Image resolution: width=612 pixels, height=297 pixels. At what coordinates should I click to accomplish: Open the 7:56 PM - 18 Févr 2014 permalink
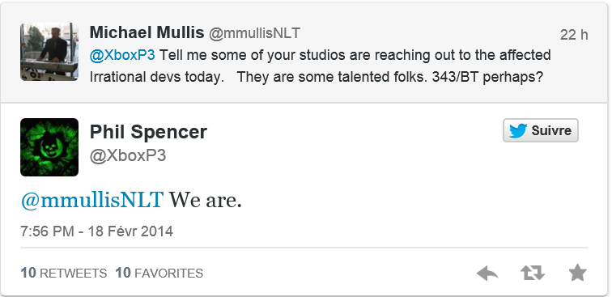pyautogui.click(x=97, y=231)
